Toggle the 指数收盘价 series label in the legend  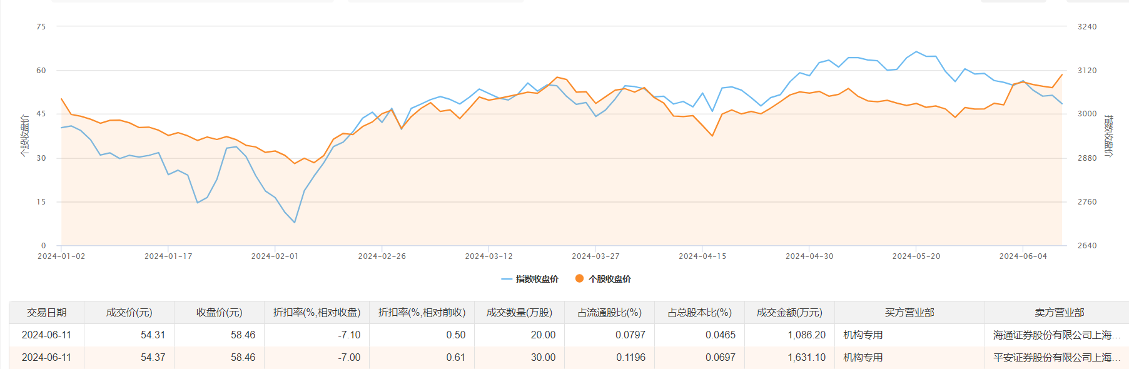tap(537, 279)
